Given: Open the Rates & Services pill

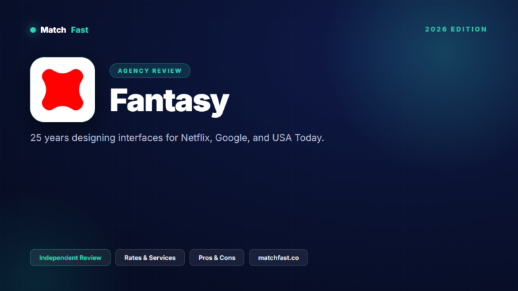Looking at the screenshot, I should tap(150, 258).
